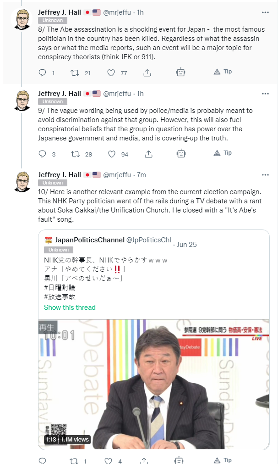Retweet the 8/ tweet with 21 retweets
The height and width of the screenshot is (464, 278).
click(x=75, y=73)
